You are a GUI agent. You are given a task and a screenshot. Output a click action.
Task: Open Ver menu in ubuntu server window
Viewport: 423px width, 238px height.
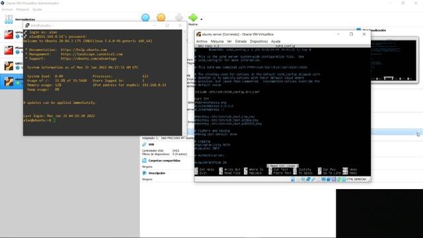[229, 41]
